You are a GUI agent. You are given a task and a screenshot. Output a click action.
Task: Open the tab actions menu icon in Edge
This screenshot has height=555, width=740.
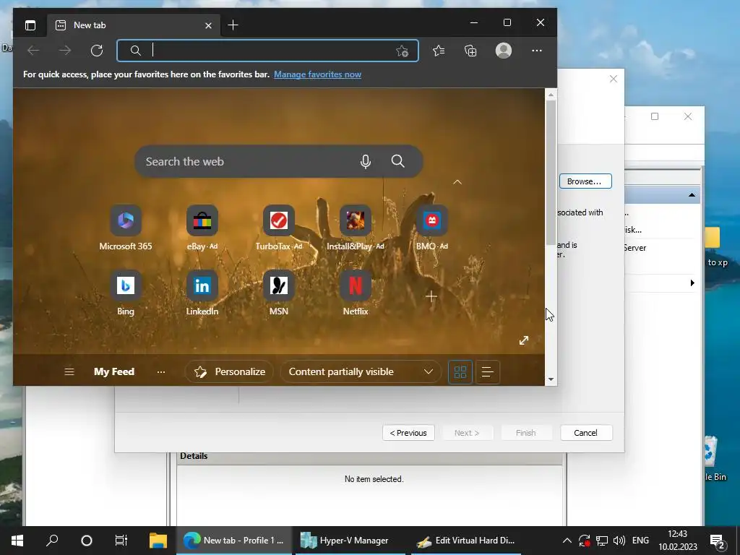tap(30, 25)
